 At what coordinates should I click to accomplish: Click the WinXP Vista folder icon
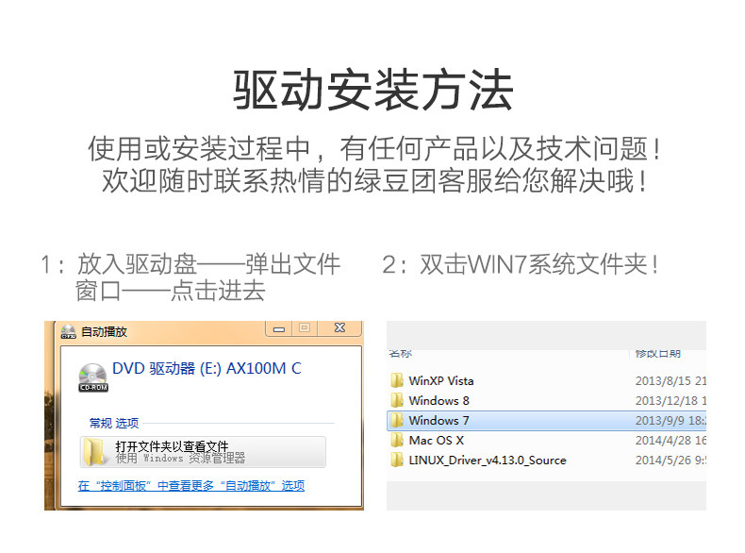point(397,380)
